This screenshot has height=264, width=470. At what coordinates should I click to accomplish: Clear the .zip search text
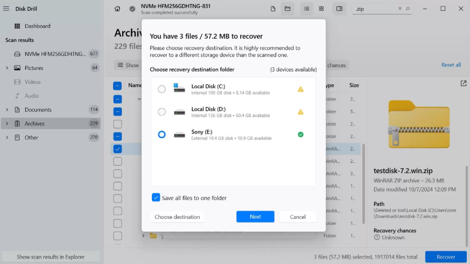click(x=399, y=9)
